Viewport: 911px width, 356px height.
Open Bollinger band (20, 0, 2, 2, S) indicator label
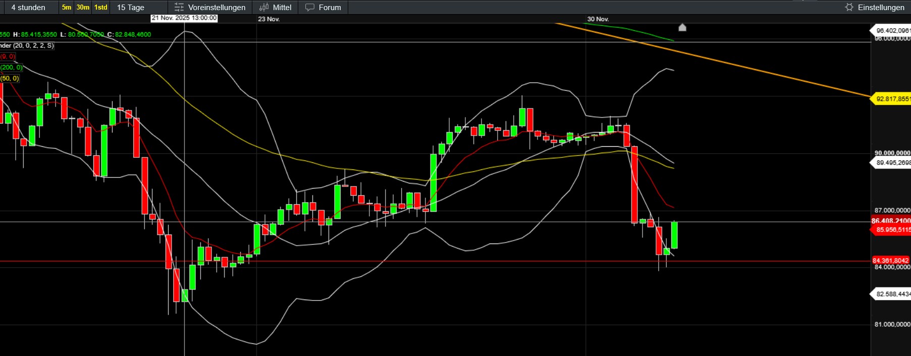tap(28, 45)
